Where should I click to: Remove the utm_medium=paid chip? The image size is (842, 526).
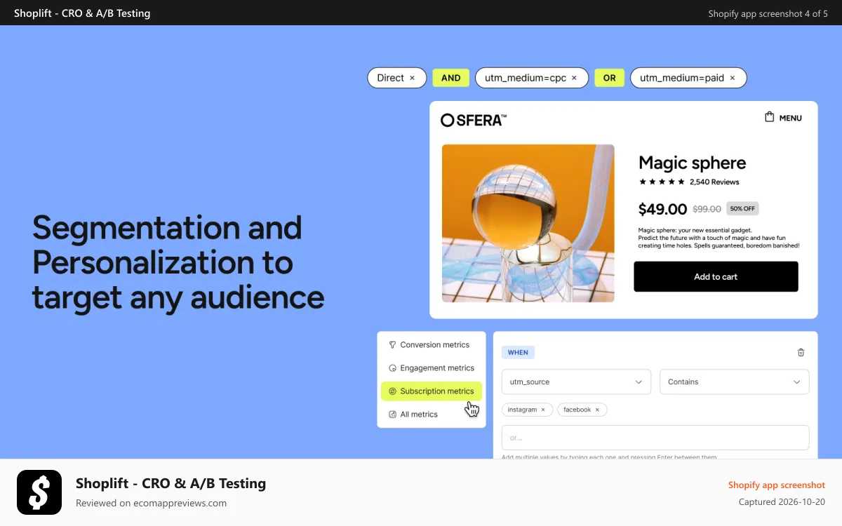733,78
